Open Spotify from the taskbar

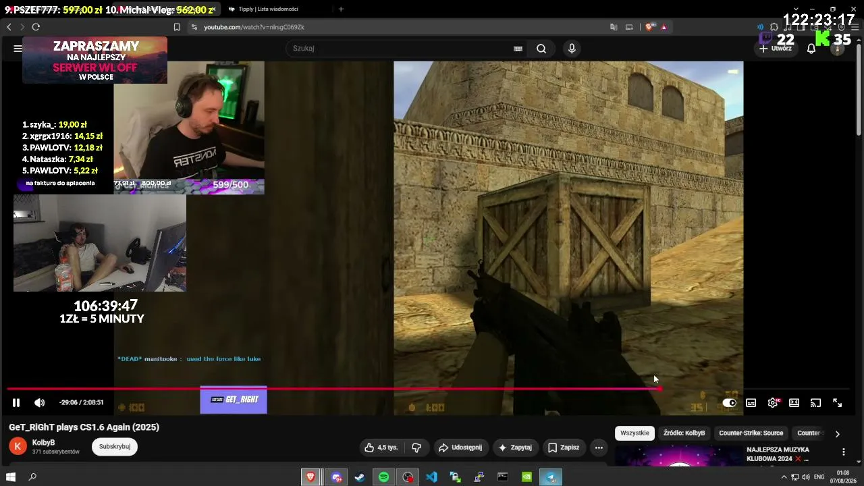click(383, 477)
